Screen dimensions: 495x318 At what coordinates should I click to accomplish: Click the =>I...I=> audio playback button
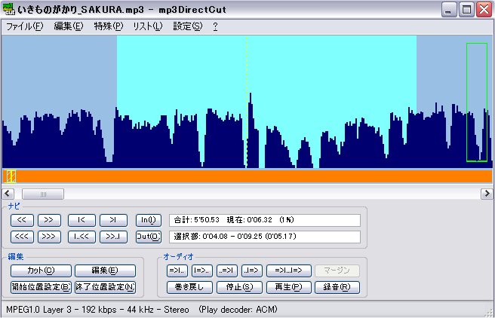(288, 271)
